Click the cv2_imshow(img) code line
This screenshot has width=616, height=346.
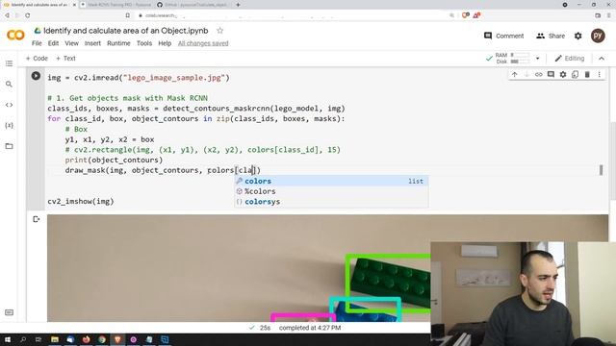tap(81, 201)
